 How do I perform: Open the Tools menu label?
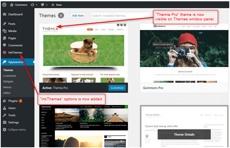pos(12,115)
